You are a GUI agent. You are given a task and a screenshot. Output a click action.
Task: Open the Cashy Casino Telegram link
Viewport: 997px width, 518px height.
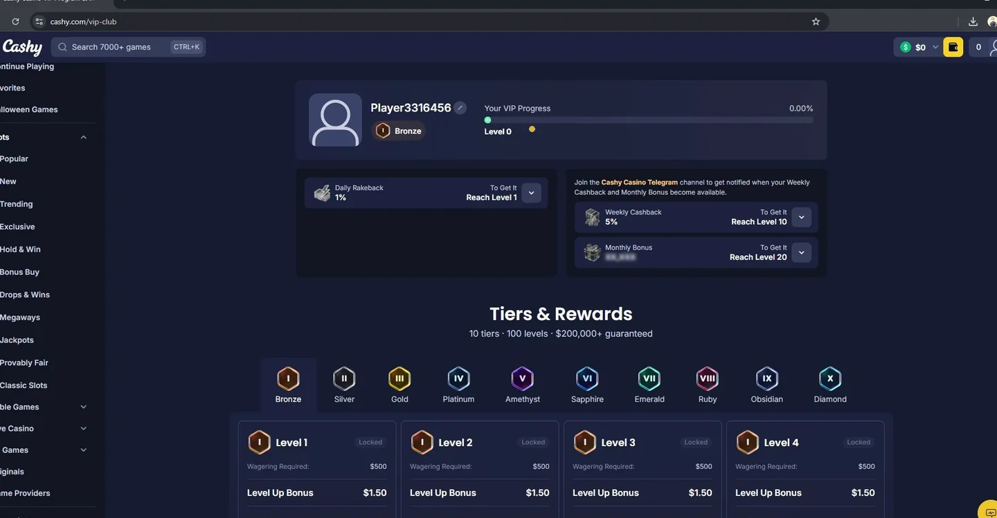tap(640, 183)
